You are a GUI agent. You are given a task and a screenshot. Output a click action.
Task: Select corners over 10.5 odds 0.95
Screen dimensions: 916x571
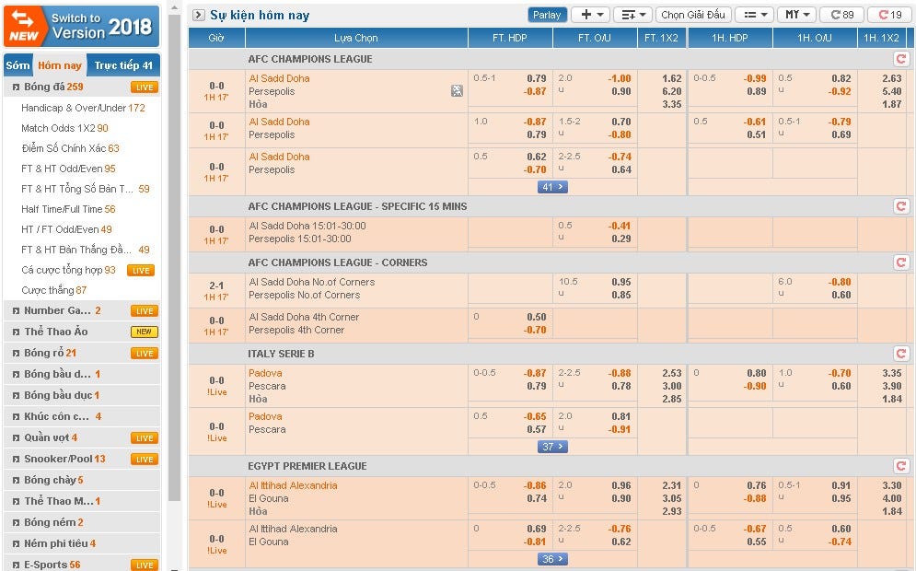(x=621, y=282)
